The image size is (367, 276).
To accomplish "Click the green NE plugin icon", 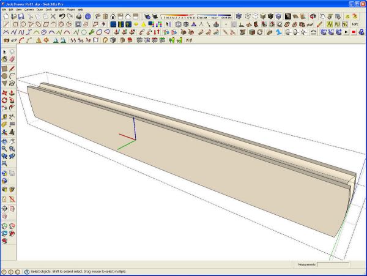I will click(x=345, y=24).
